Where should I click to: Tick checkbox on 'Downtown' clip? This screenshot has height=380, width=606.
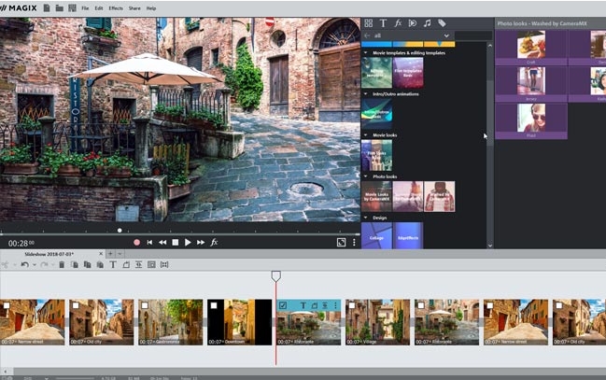click(x=214, y=305)
